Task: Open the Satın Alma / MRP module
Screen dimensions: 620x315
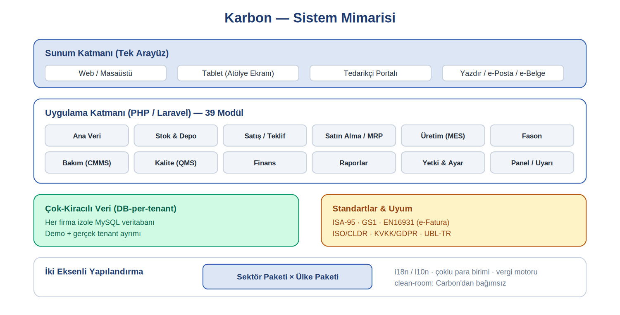Action: (x=354, y=136)
